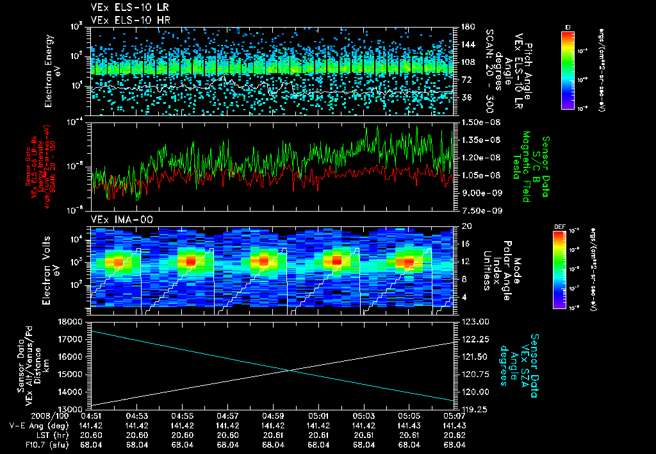The height and width of the screenshot is (454, 656).
Task: Click the VEx IMA-00 panel title
Action: [122, 219]
